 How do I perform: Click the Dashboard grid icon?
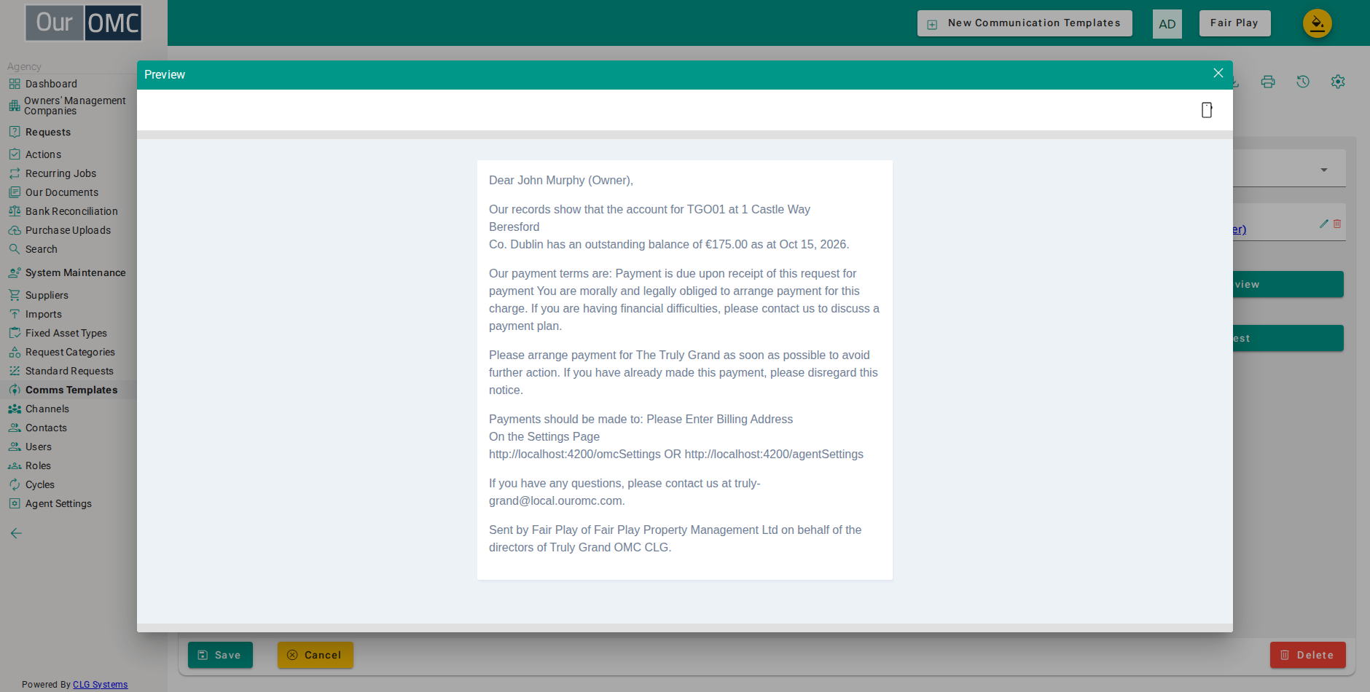pos(15,84)
